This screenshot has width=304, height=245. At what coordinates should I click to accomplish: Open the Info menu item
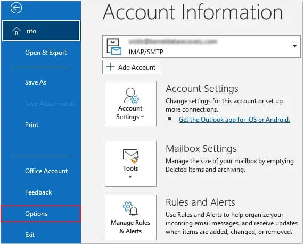[x=41, y=31]
